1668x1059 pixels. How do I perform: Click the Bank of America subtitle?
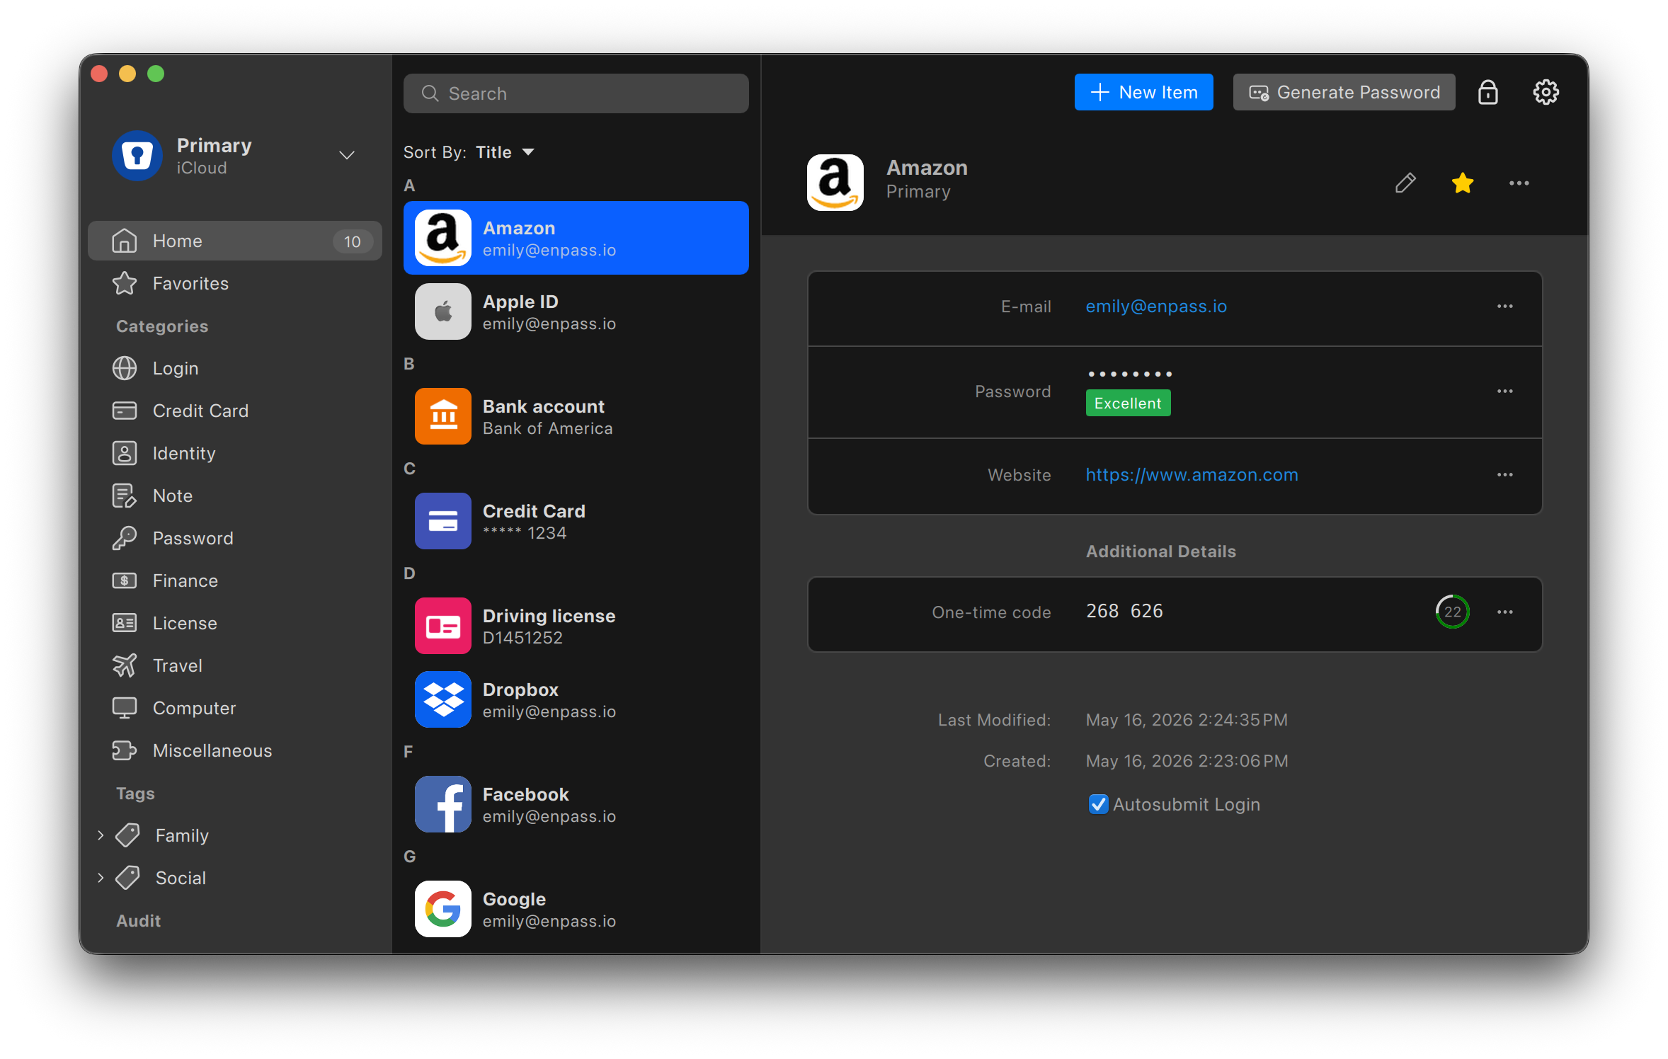tap(547, 428)
